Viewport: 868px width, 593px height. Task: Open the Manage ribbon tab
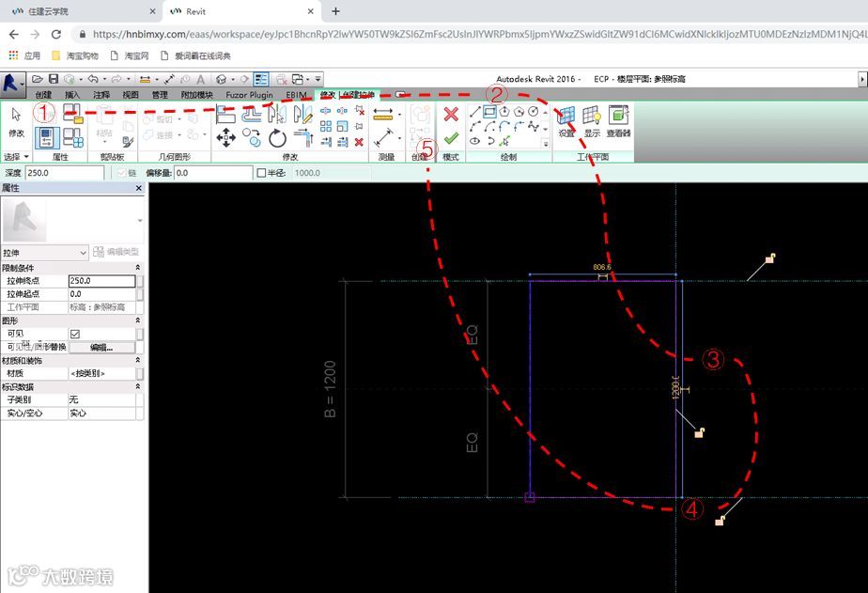tap(160, 95)
